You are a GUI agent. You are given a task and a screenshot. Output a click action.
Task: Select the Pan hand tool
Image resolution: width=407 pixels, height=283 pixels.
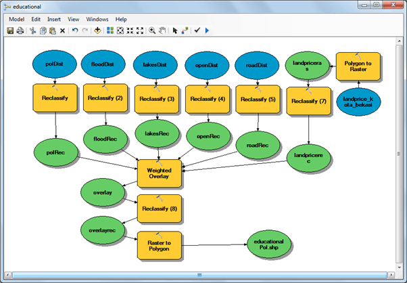163,30
